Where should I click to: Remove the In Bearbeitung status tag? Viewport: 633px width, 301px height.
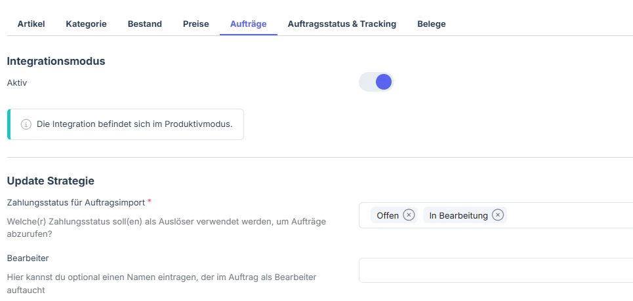[x=498, y=215]
